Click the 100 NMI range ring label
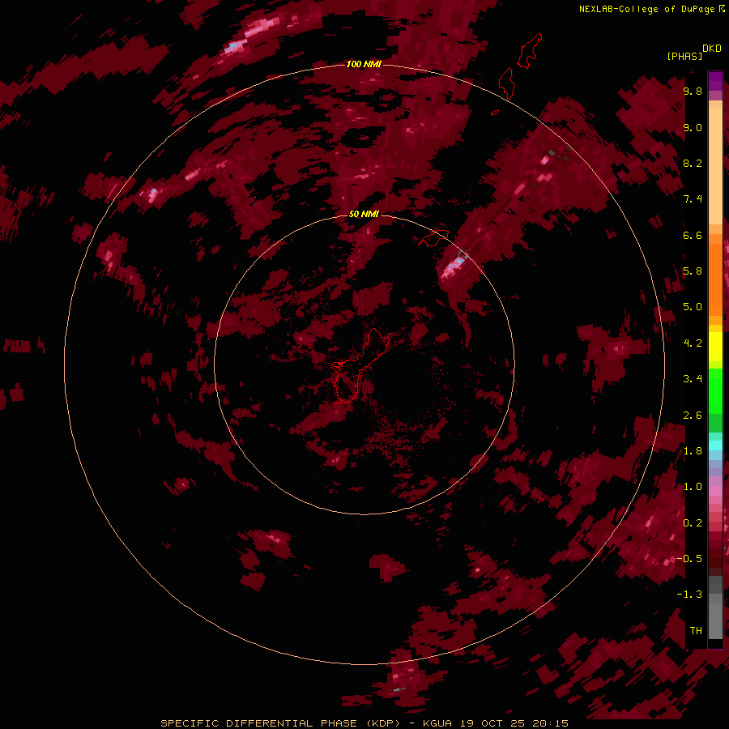 (364, 64)
